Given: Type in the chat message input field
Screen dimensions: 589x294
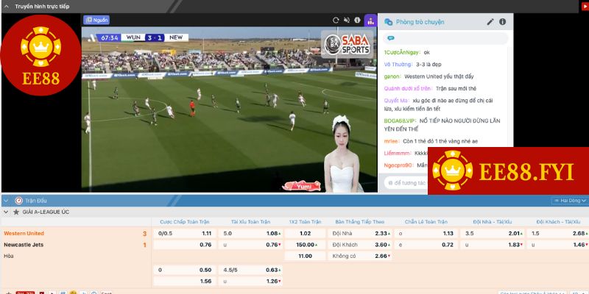Looking at the screenshot, I should (x=406, y=183).
